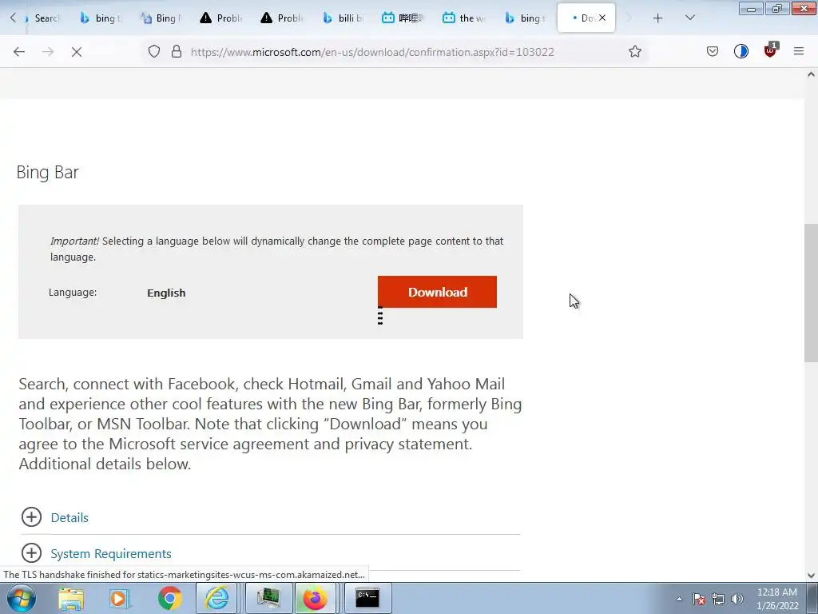The image size is (818, 614).
Task: Click the scrollbar up arrow
Action: [x=811, y=74]
